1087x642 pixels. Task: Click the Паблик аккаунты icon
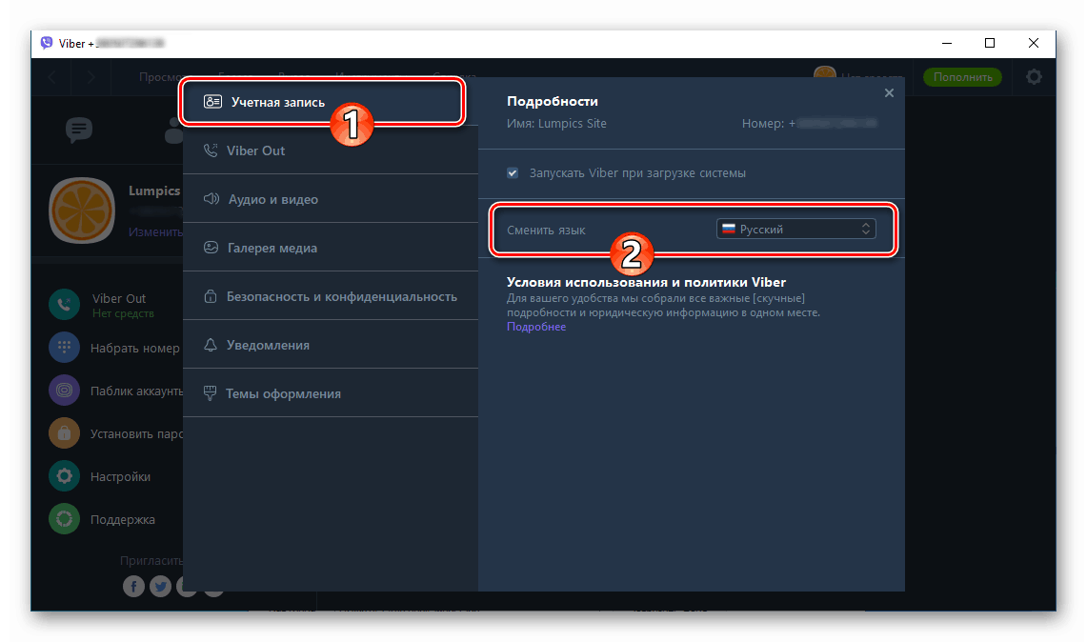coord(64,391)
